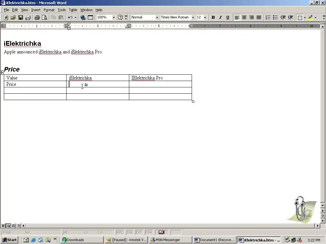Screen dimensions: 326x244
Task: Open the Zoom 100% dropdown
Action: point(114,17)
